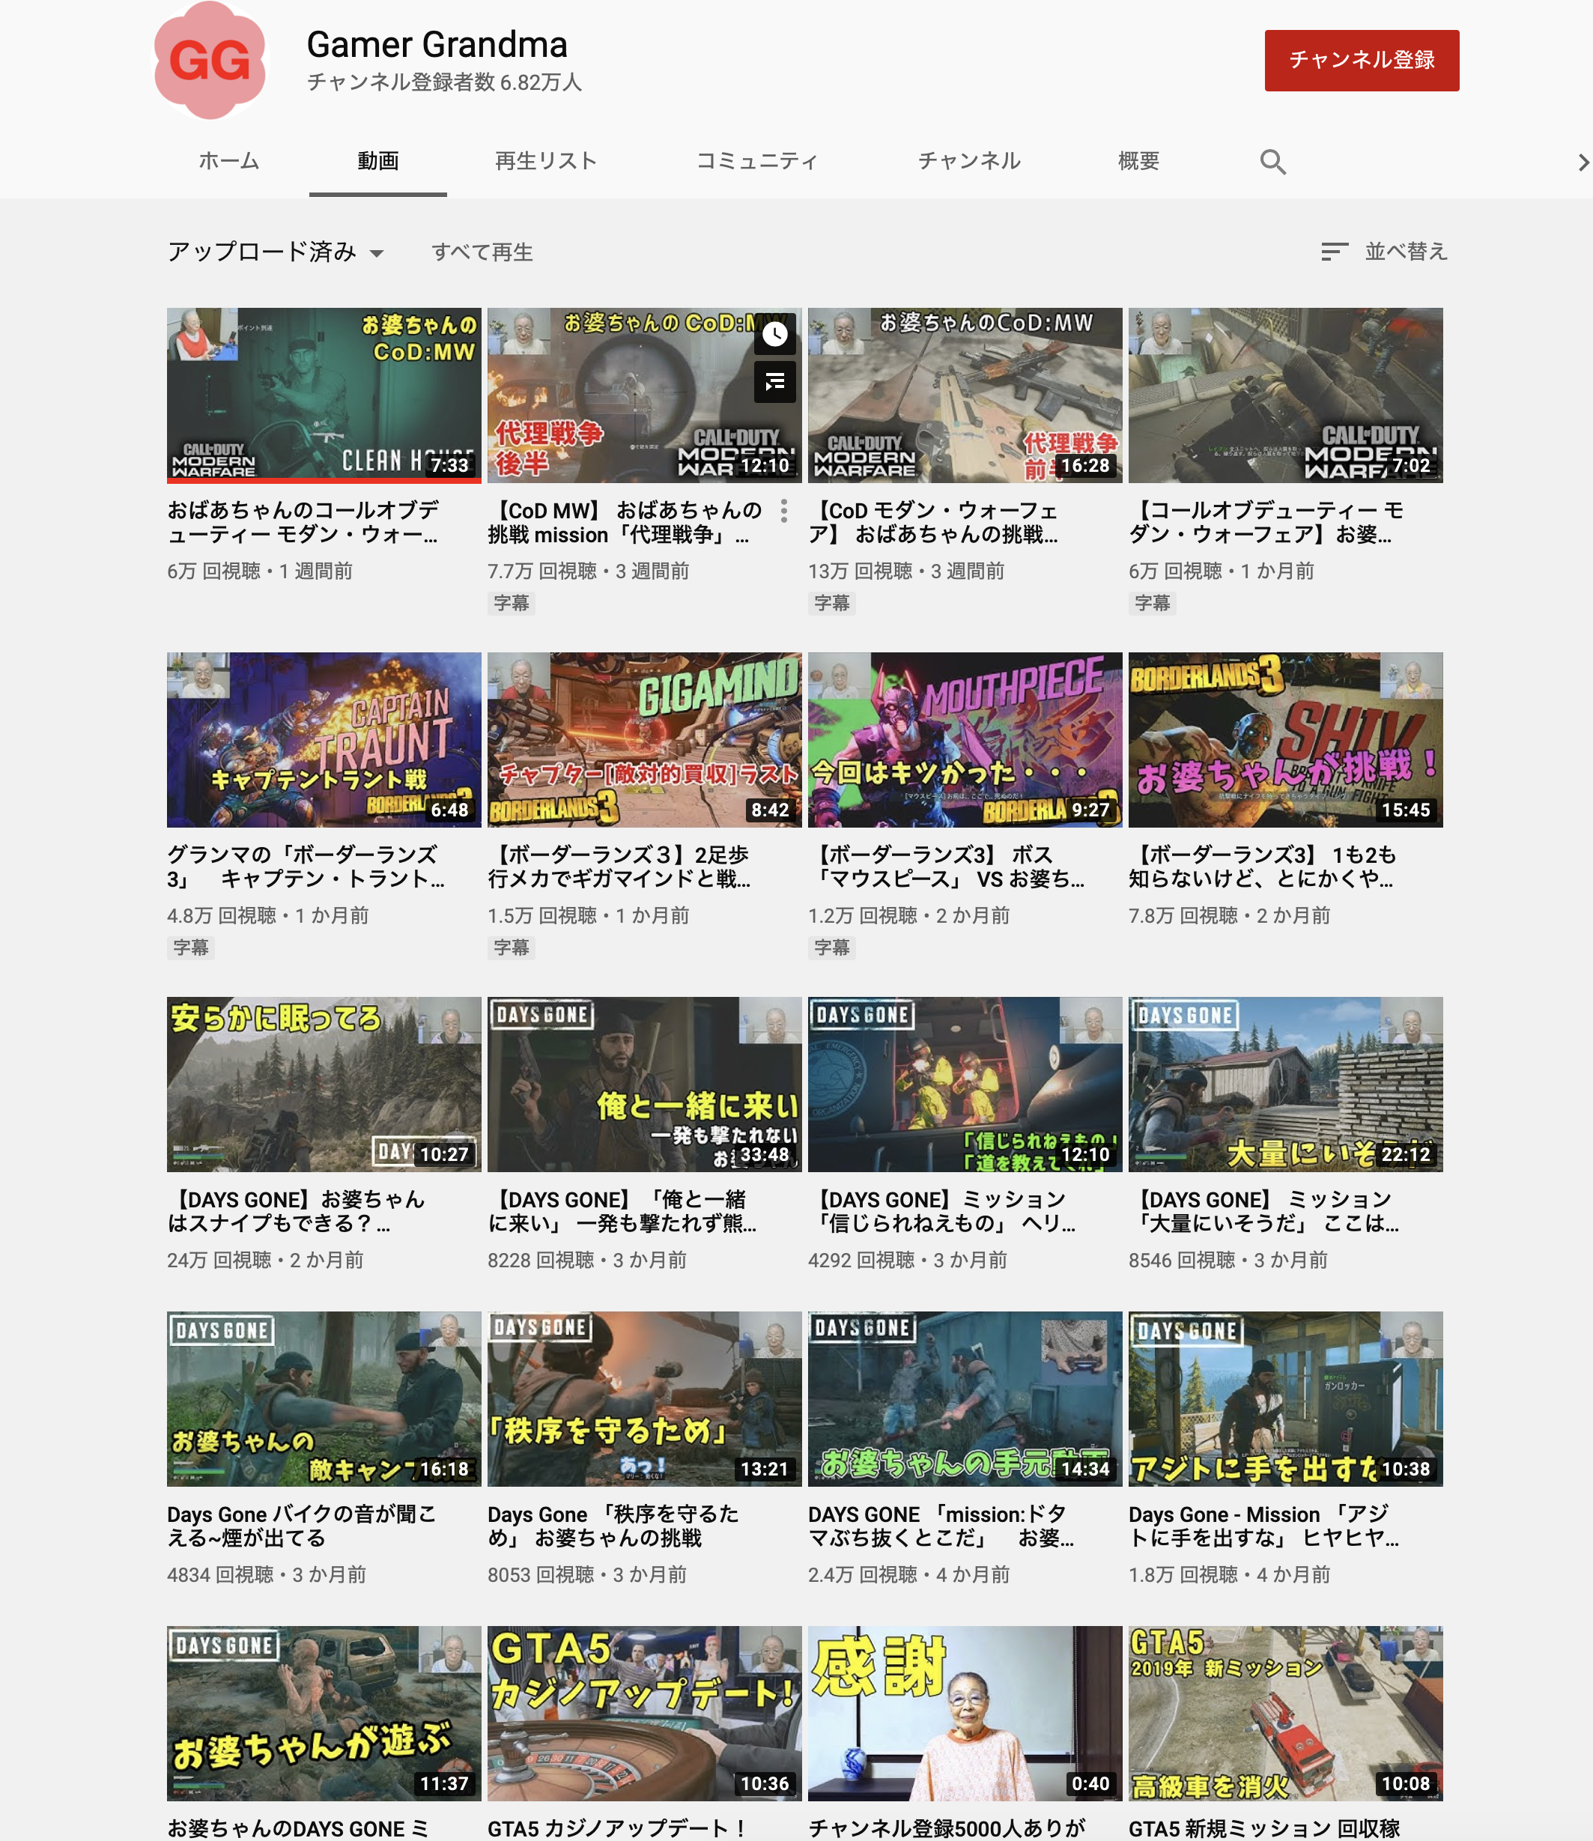The width and height of the screenshot is (1593, 1841).
Task: Open title Days Gone - Mission「アジトに手を出すな」
Action: pyautogui.click(x=1264, y=1526)
